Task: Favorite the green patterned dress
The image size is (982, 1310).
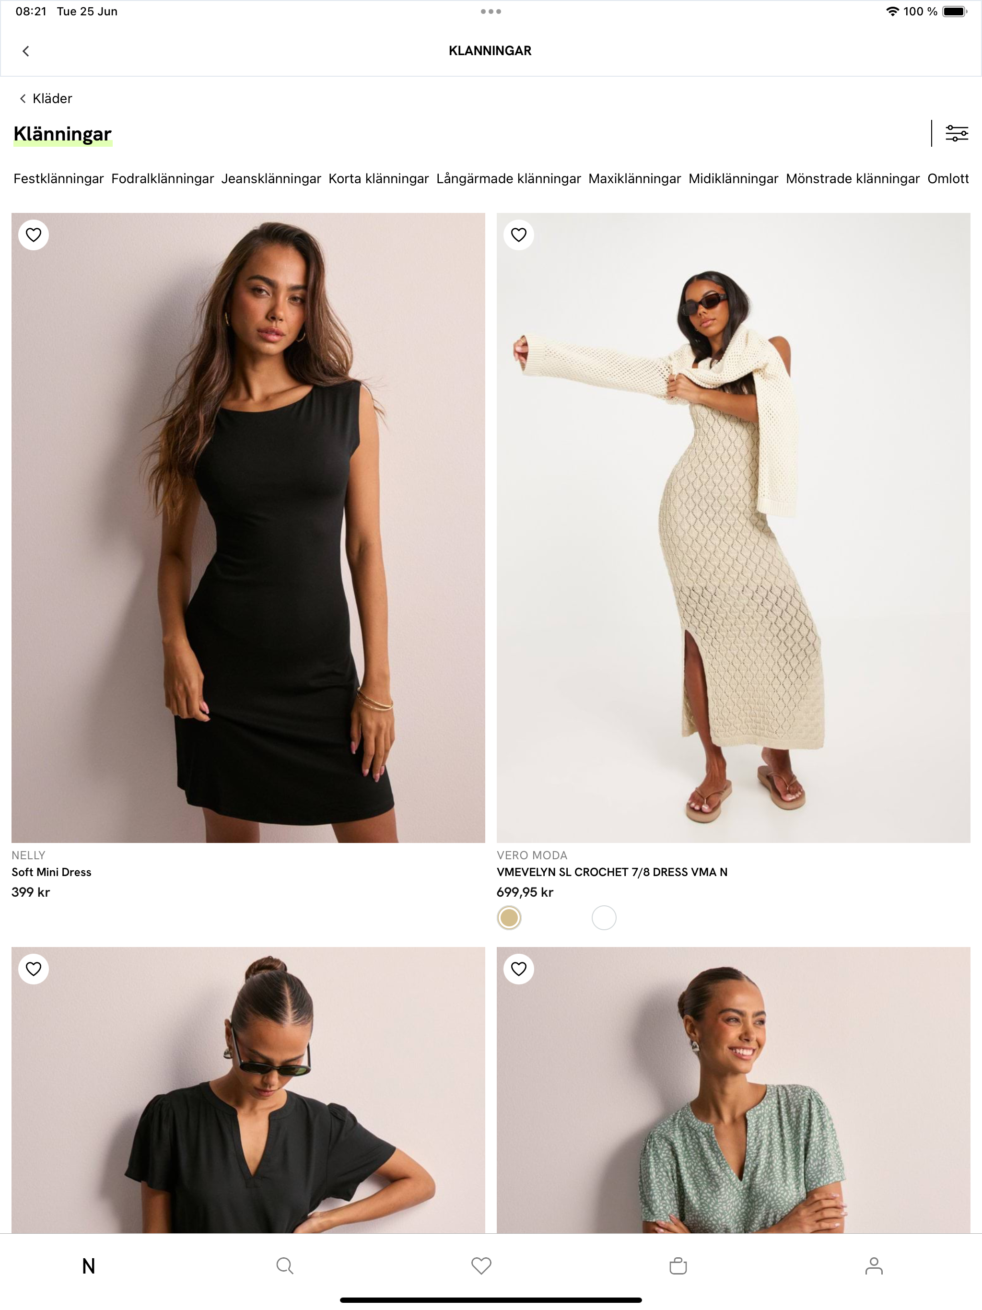Action: click(x=519, y=969)
